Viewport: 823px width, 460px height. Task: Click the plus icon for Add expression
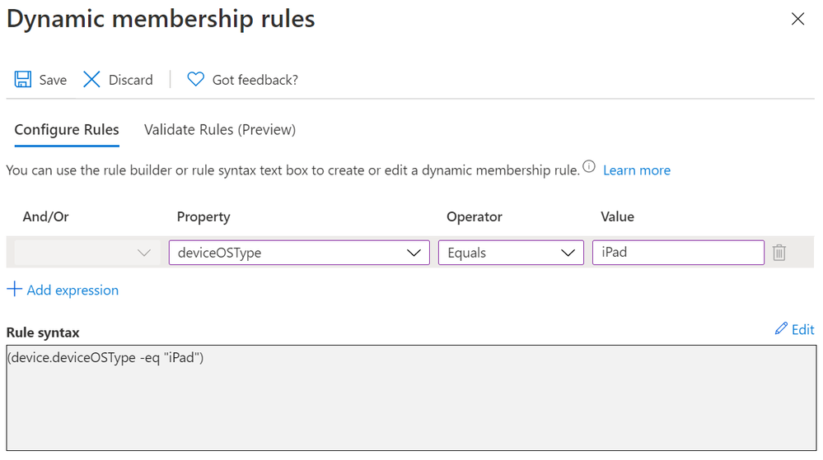click(x=14, y=290)
